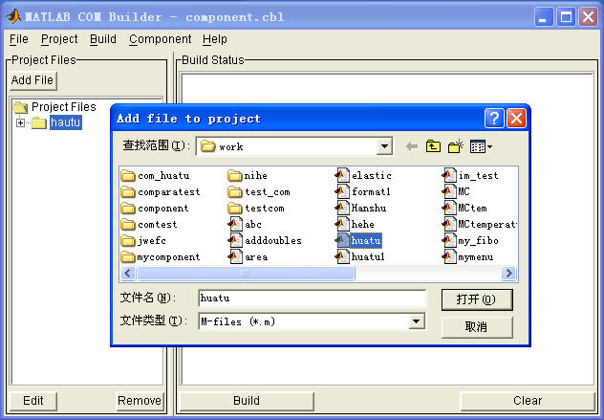Click the 取消 cancel button
Image resolution: width=604 pixels, height=420 pixels.
(477, 327)
